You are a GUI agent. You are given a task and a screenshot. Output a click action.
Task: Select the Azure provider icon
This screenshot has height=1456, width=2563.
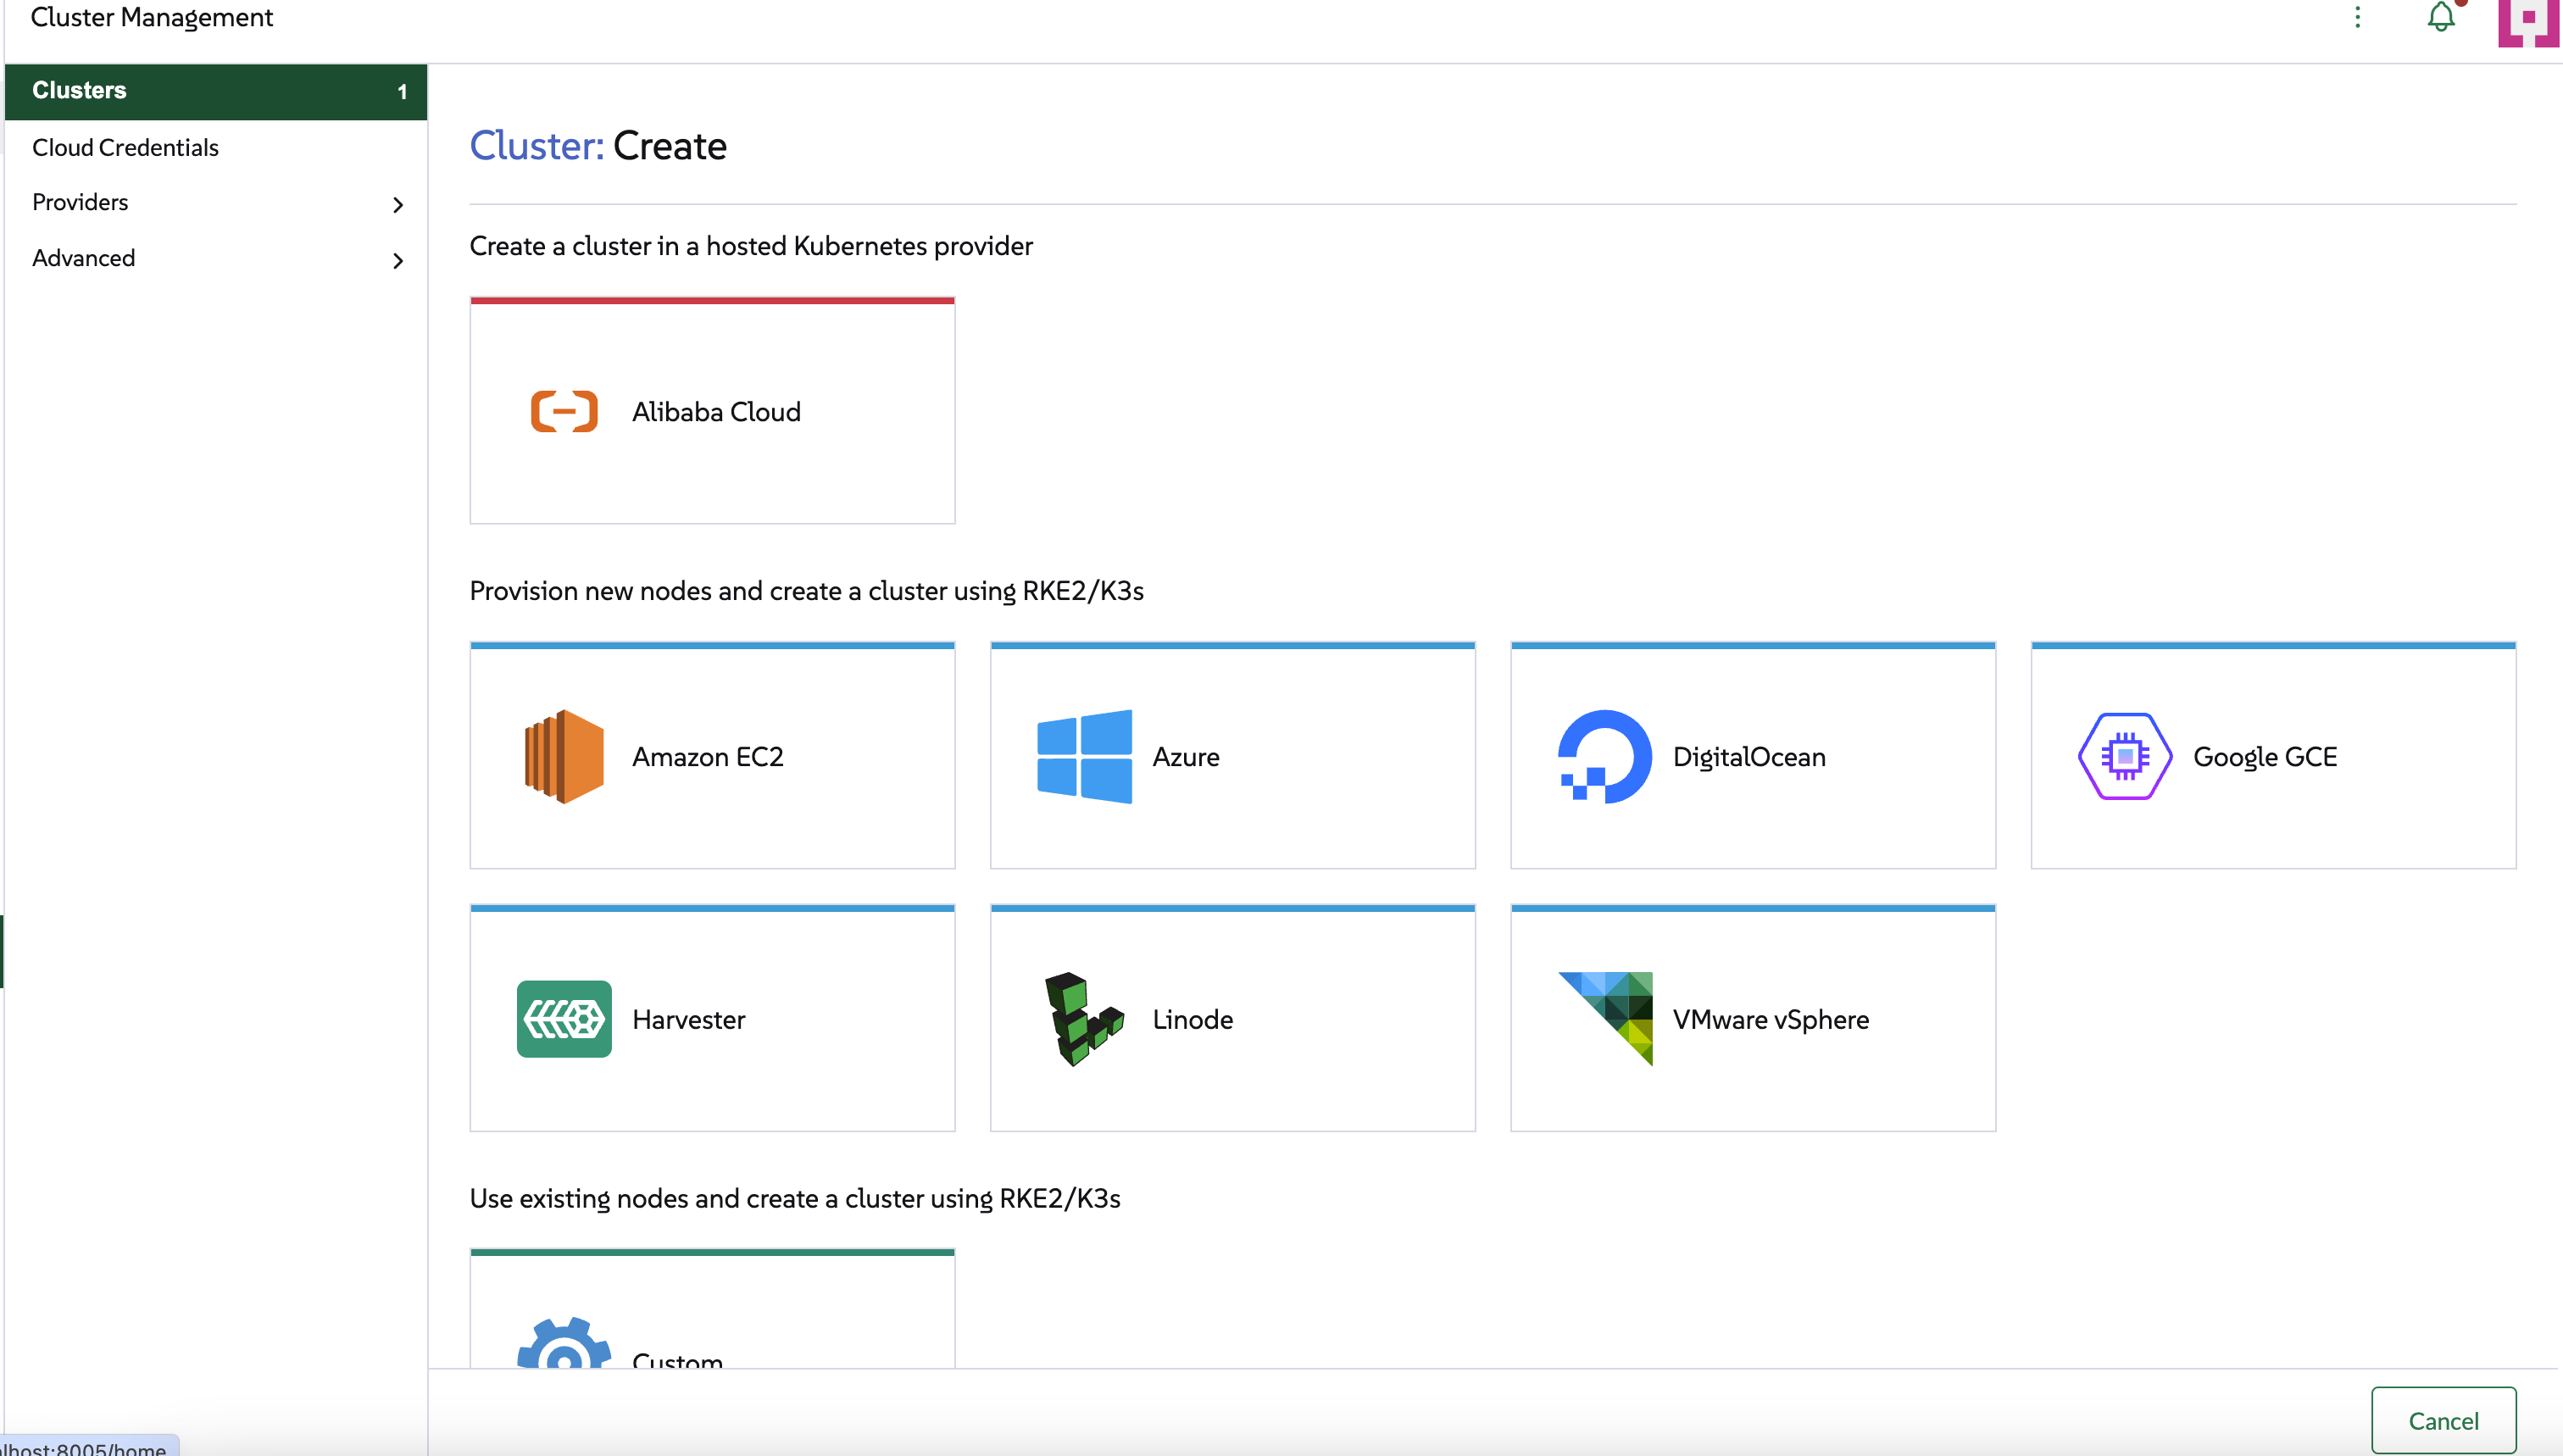click(1084, 756)
